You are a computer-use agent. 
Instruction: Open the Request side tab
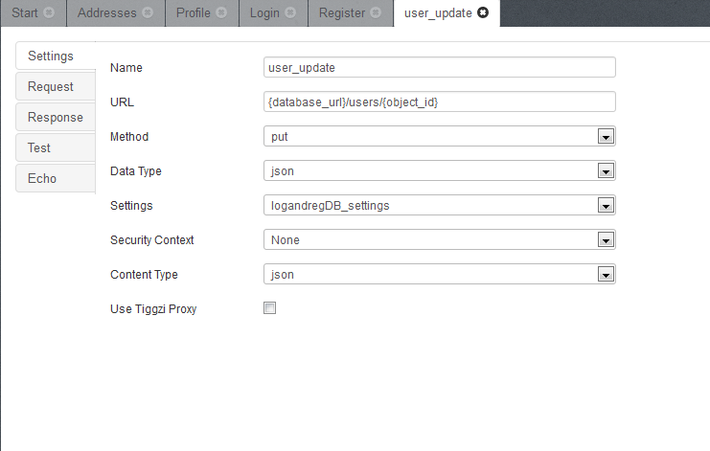tap(51, 86)
